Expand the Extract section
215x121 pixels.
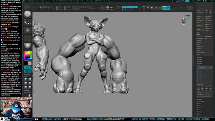pyautogui.click(x=199, y=54)
